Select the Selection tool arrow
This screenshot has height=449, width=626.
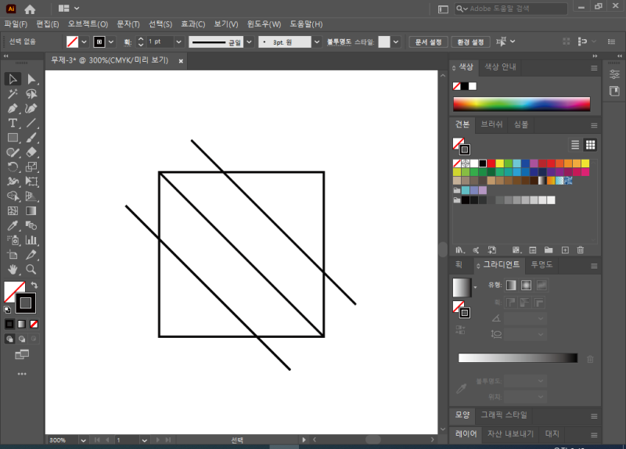(x=13, y=79)
